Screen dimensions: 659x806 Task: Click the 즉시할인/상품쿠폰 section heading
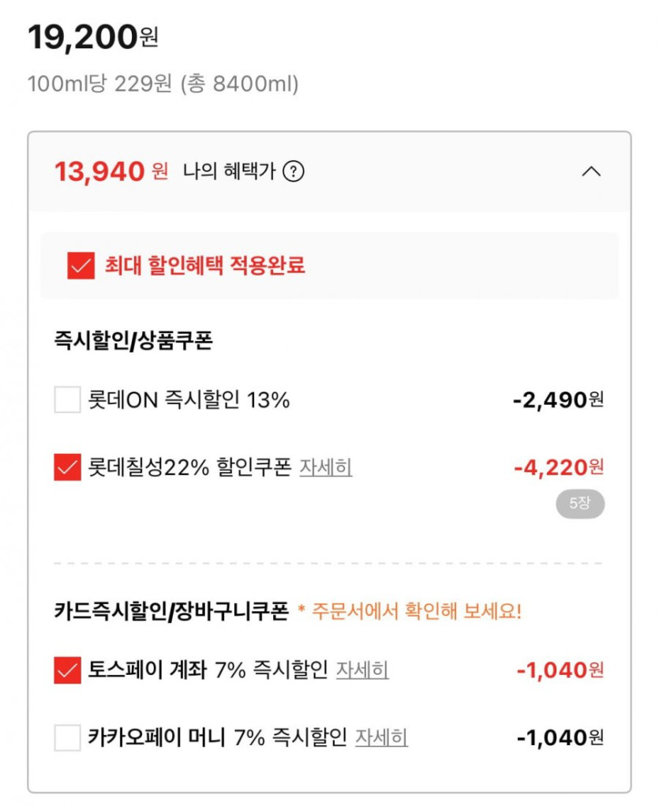pos(133,340)
